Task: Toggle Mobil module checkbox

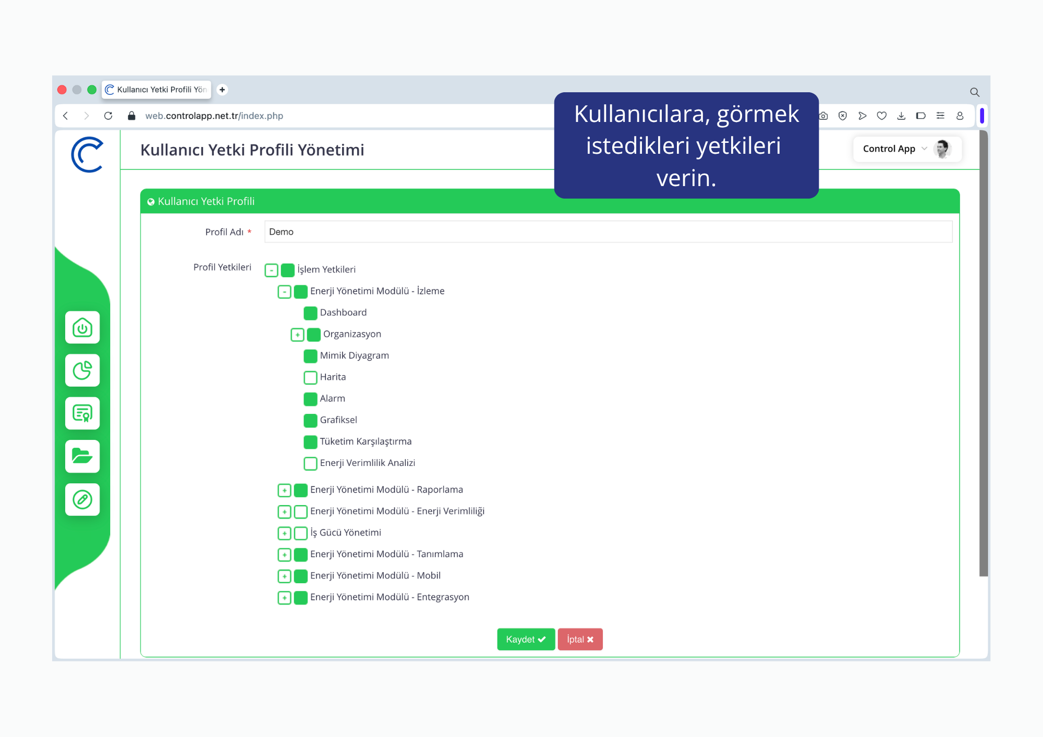Action: click(300, 576)
